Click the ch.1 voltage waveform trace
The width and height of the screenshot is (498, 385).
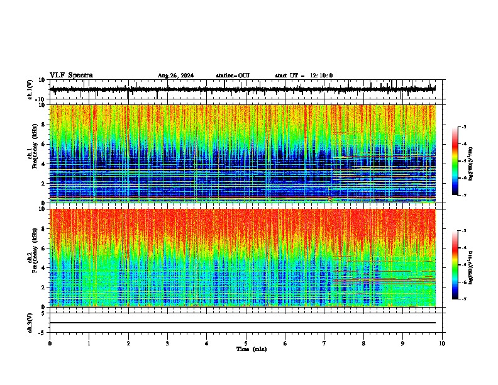point(242,89)
